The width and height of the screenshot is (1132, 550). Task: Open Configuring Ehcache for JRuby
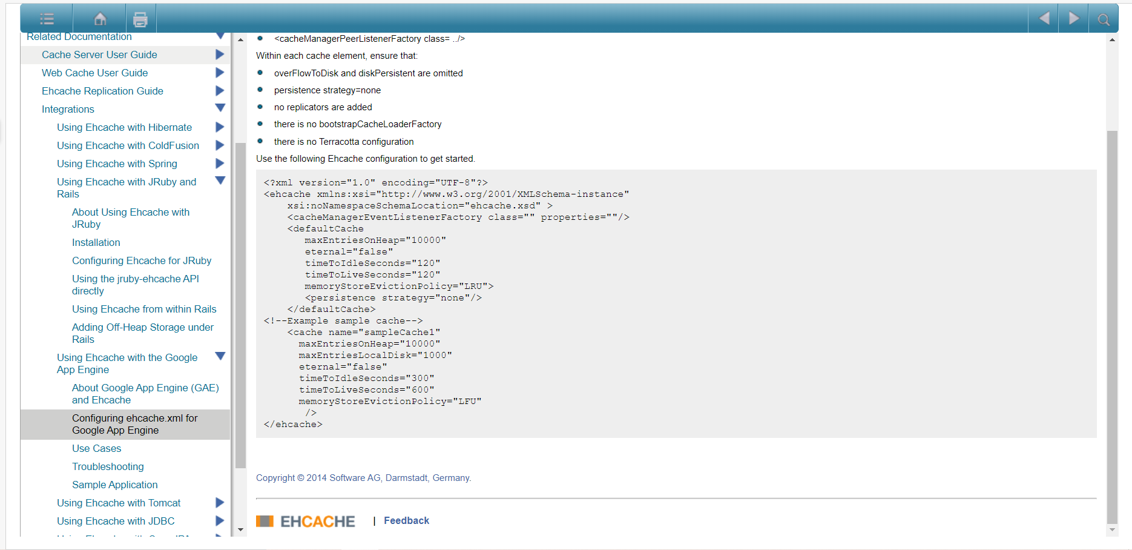(x=142, y=260)
